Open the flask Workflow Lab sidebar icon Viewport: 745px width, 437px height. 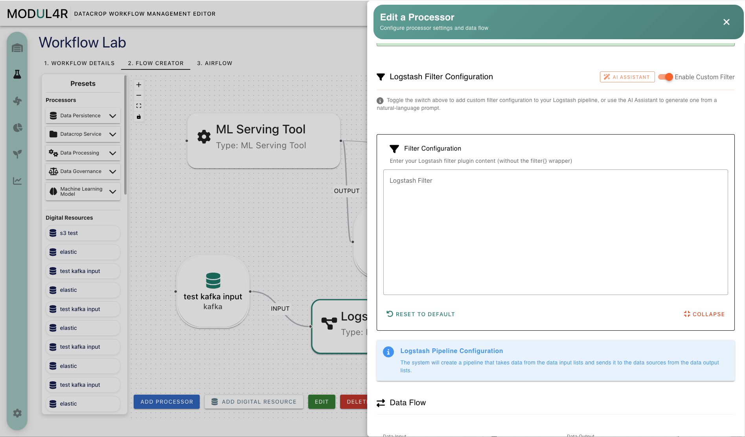17,74
